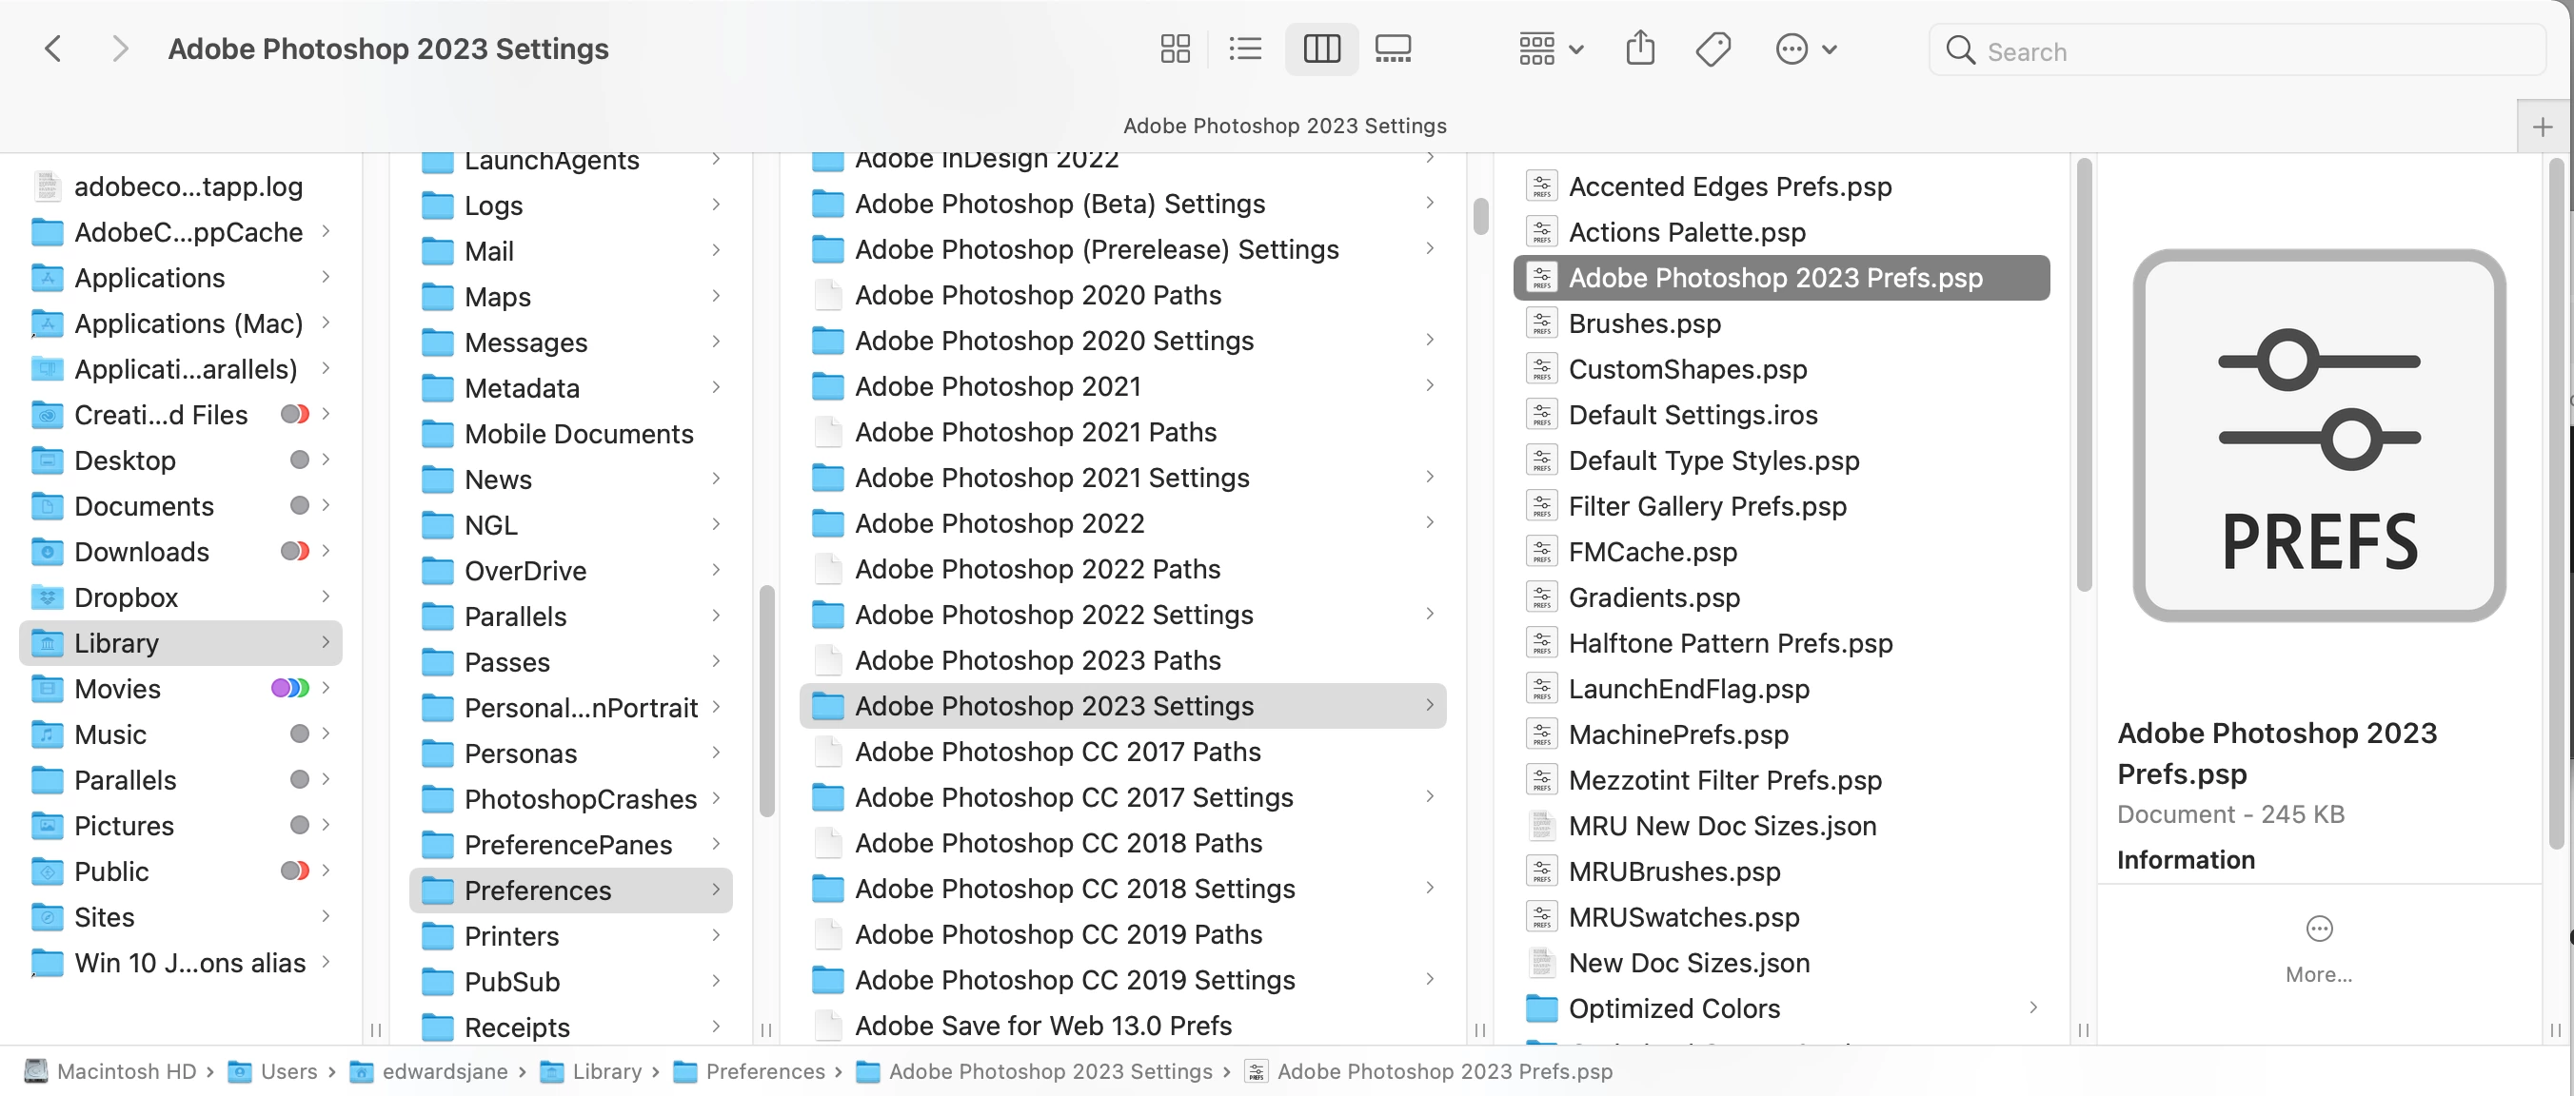
Task: Expand the Optimized Colors folder chevron
Action: 2032,1008
